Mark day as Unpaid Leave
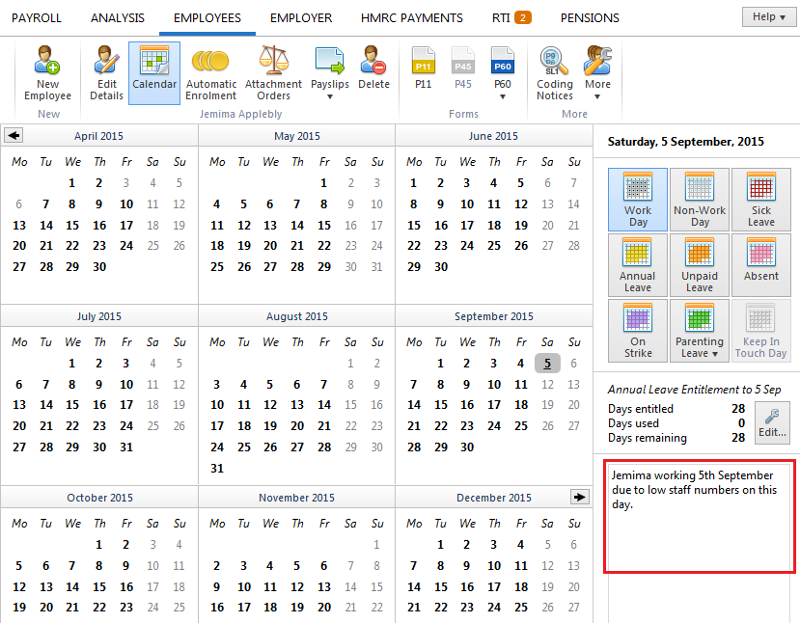This screenshot has width=800, height=623. pyautogui.click(x=700, y=265)
